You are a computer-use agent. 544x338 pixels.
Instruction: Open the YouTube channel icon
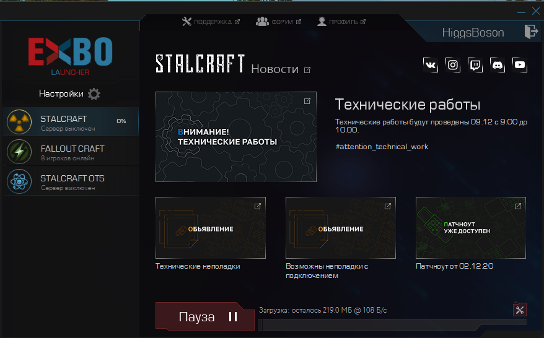pos(520,65)
